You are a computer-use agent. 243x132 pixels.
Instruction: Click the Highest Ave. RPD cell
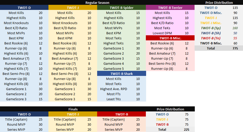(113, 89)
